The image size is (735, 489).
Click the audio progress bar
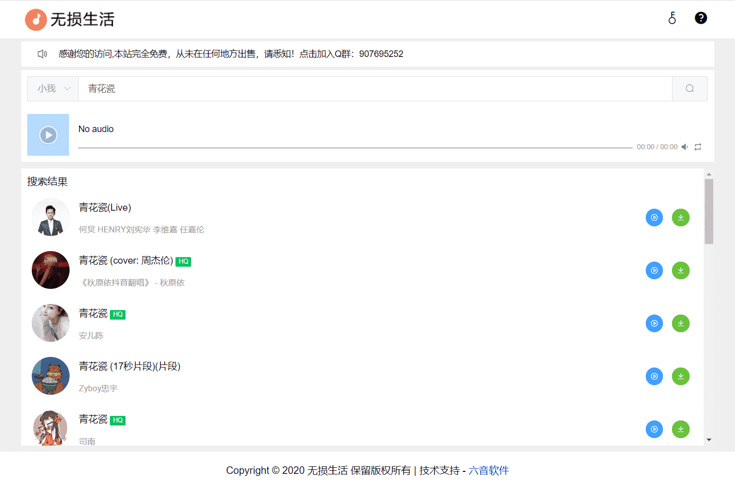[355, 148]
